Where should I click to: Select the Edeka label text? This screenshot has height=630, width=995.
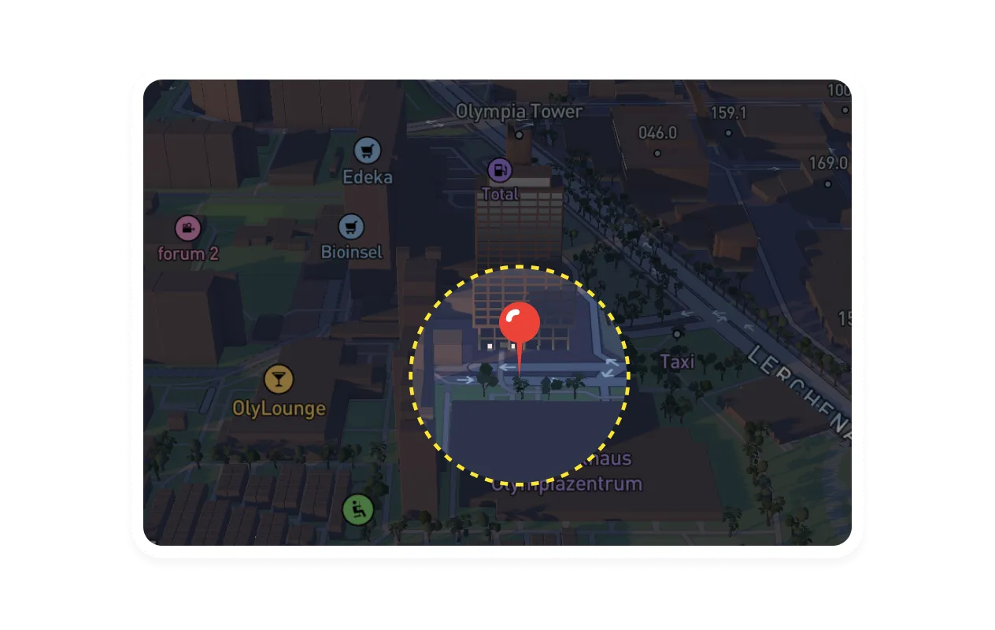368,177
